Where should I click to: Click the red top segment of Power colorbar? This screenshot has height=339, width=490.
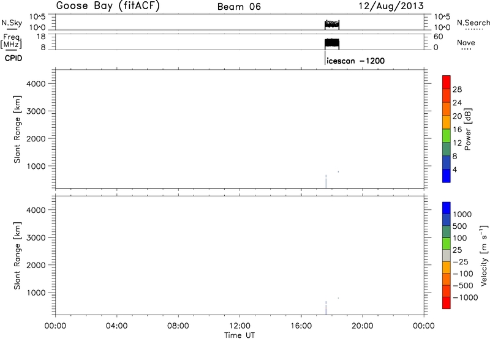(447, 82)
